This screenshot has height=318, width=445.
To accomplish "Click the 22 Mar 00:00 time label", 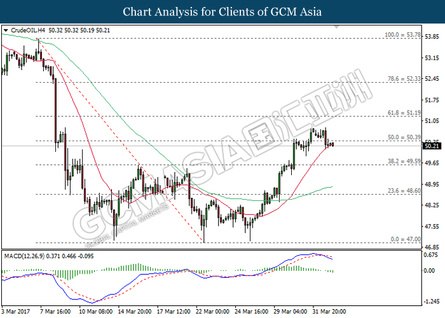I will point(212,312).
